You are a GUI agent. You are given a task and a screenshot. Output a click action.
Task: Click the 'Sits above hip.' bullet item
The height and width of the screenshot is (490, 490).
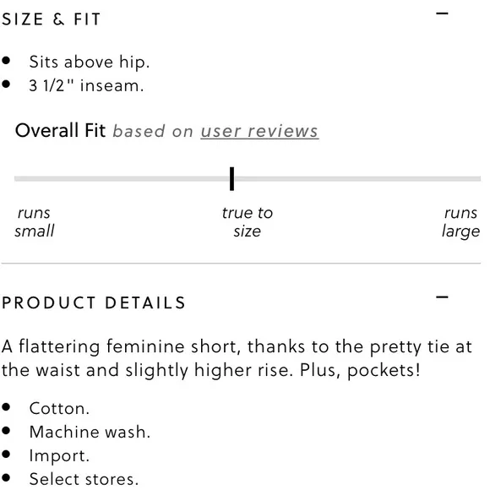(x=90, y=62)
